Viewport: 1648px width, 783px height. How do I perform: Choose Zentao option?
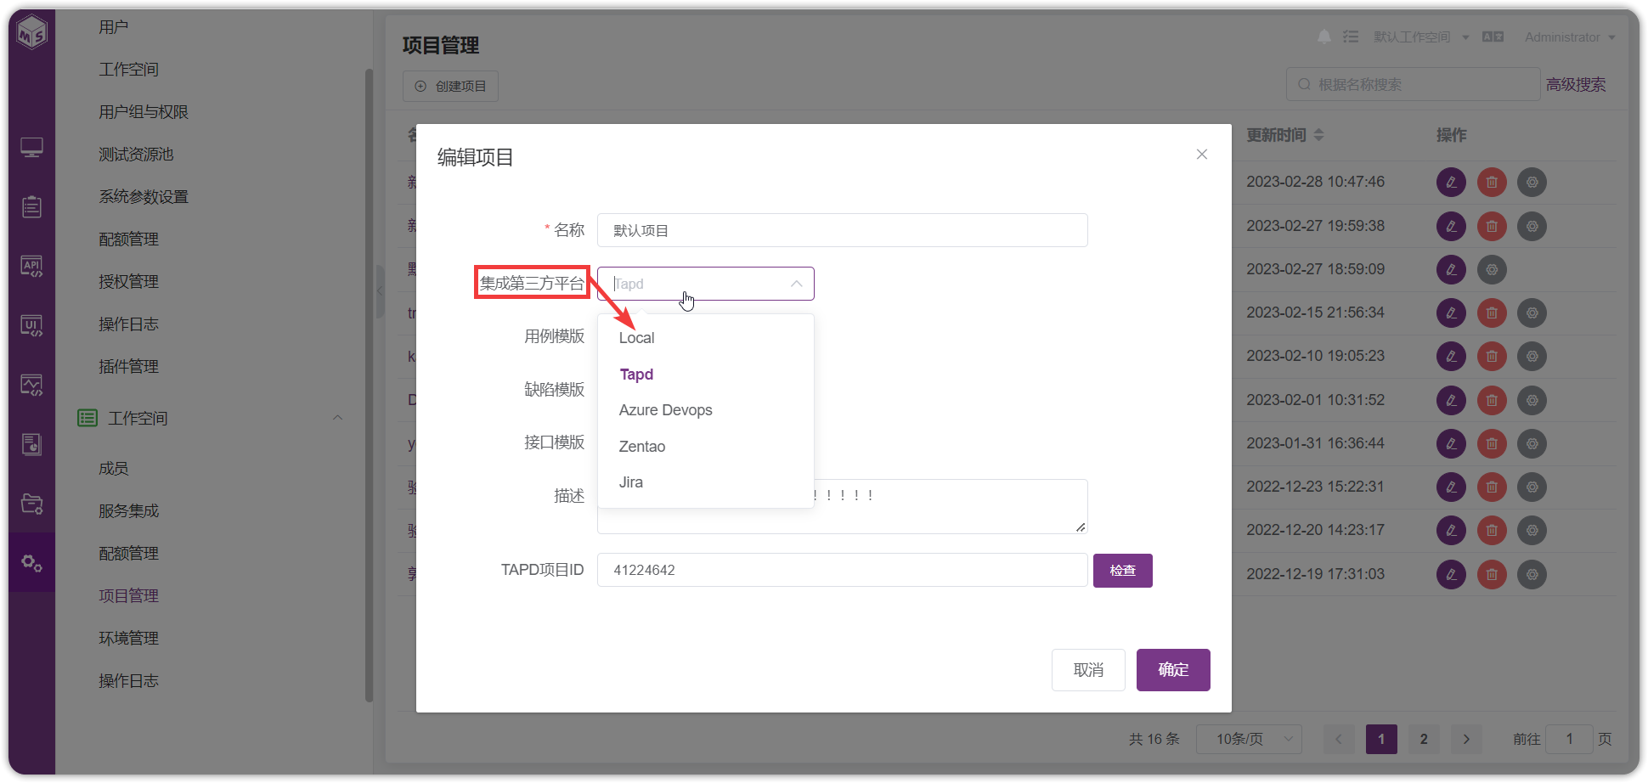click(705, 447)
